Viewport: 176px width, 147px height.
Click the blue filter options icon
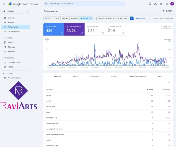click(x=132, y=18)
